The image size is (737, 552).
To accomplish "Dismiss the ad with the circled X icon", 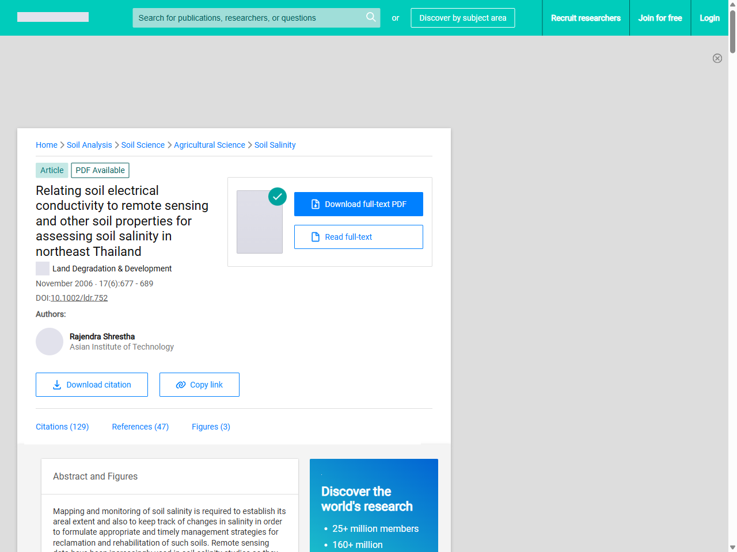I will [717, 58].
